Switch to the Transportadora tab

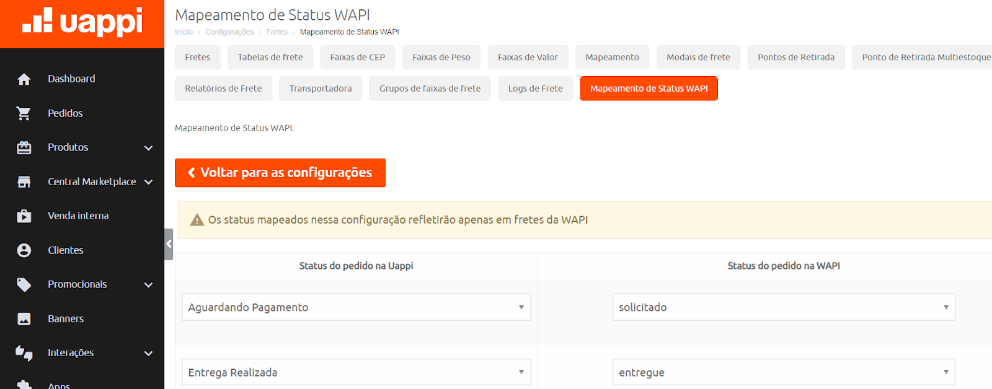click(321, 89)
